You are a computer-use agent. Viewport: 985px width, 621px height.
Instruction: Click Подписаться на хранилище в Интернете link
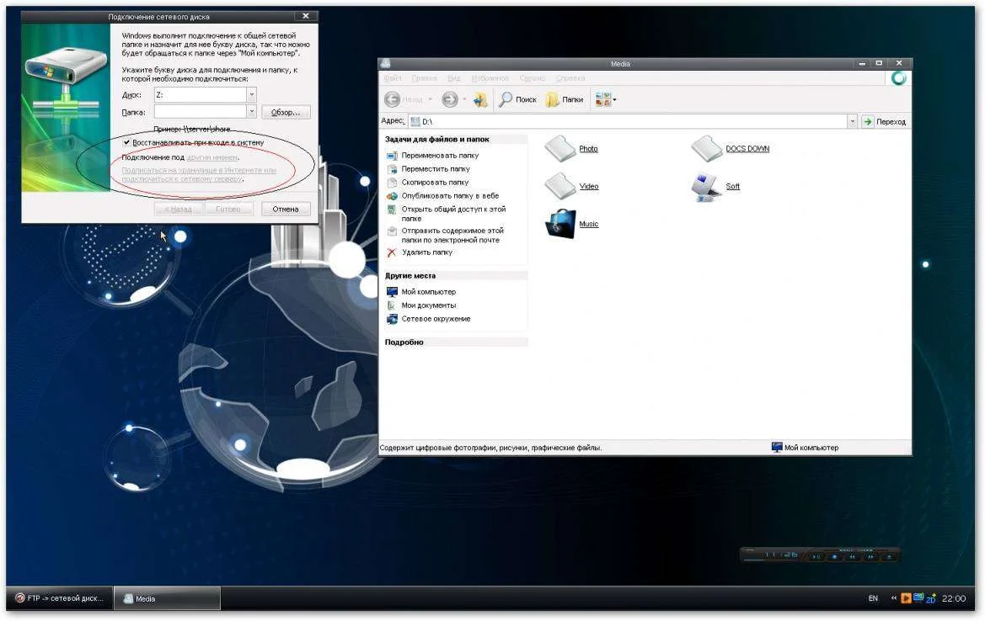click(x=199, y=174)
